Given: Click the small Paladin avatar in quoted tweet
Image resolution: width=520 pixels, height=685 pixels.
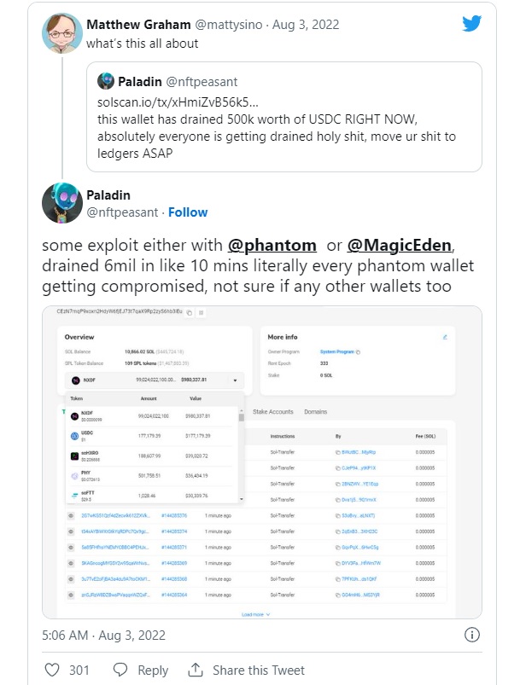Looking at the screenshot, I should click(106, 82).
